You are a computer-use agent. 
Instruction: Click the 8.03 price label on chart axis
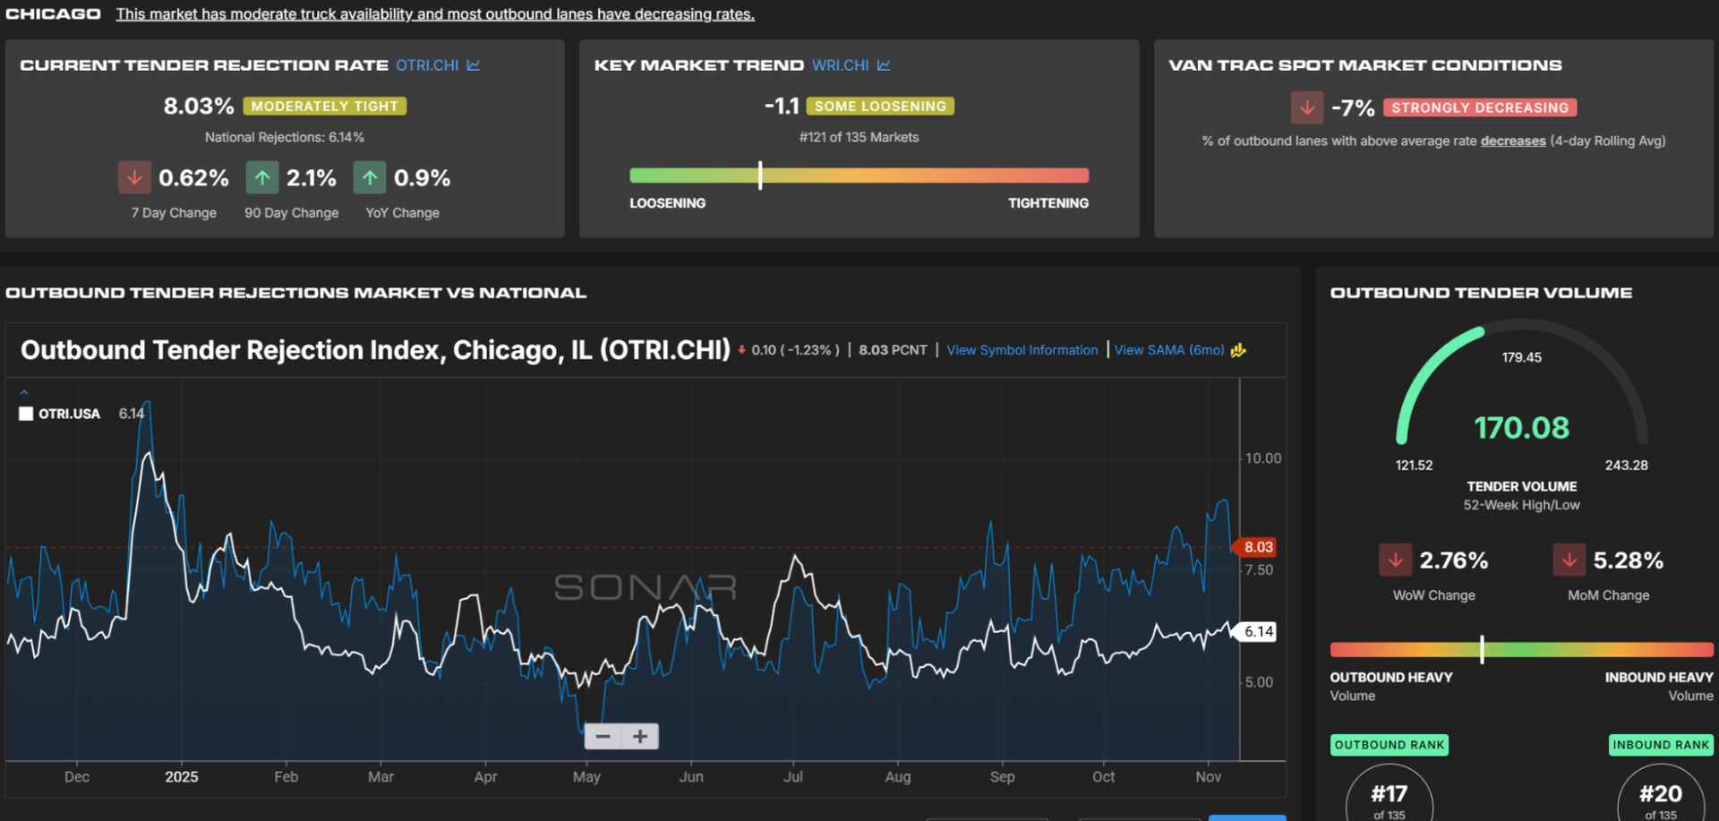(x=1257, y=547)
